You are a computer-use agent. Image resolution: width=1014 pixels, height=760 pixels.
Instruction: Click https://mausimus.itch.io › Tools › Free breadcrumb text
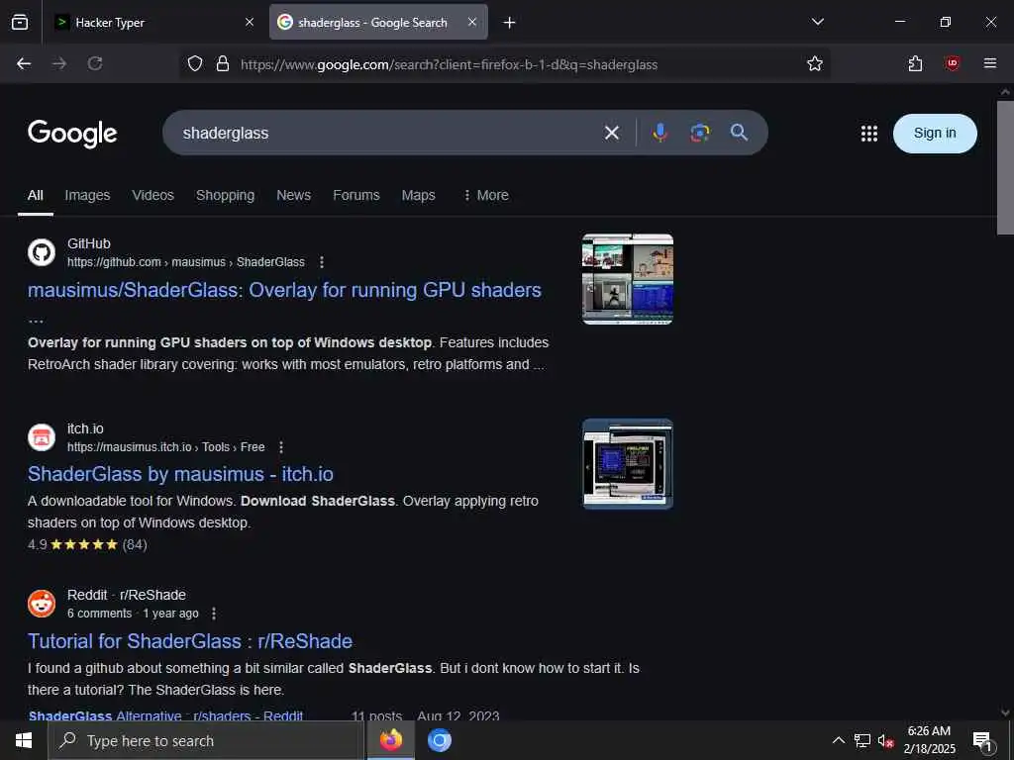point(165,447)
